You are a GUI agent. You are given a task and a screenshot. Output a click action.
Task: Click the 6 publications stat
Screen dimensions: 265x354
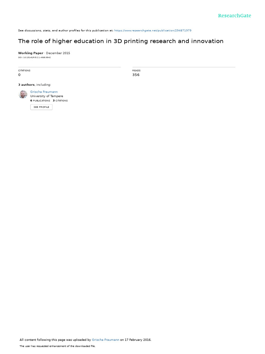[x=40, y=101]
